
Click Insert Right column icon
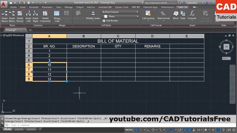[36, 14]
